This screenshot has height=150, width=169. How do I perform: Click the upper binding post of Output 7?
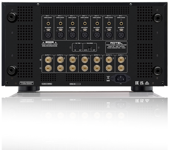(x=121, y=60)
